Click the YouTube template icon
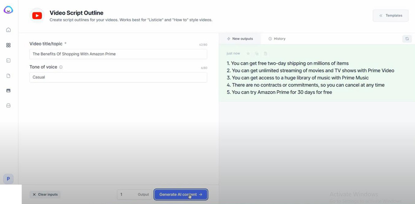Image resolution: width=415 pixels, height=204 pixels. coord(37,16)
